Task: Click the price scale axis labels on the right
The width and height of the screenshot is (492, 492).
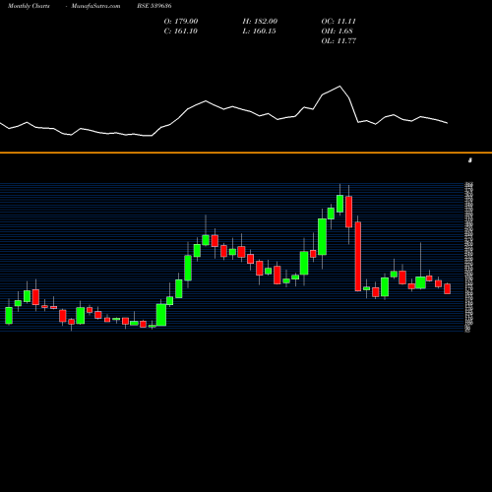Action: pyautogui.click(x=468, y=257)
